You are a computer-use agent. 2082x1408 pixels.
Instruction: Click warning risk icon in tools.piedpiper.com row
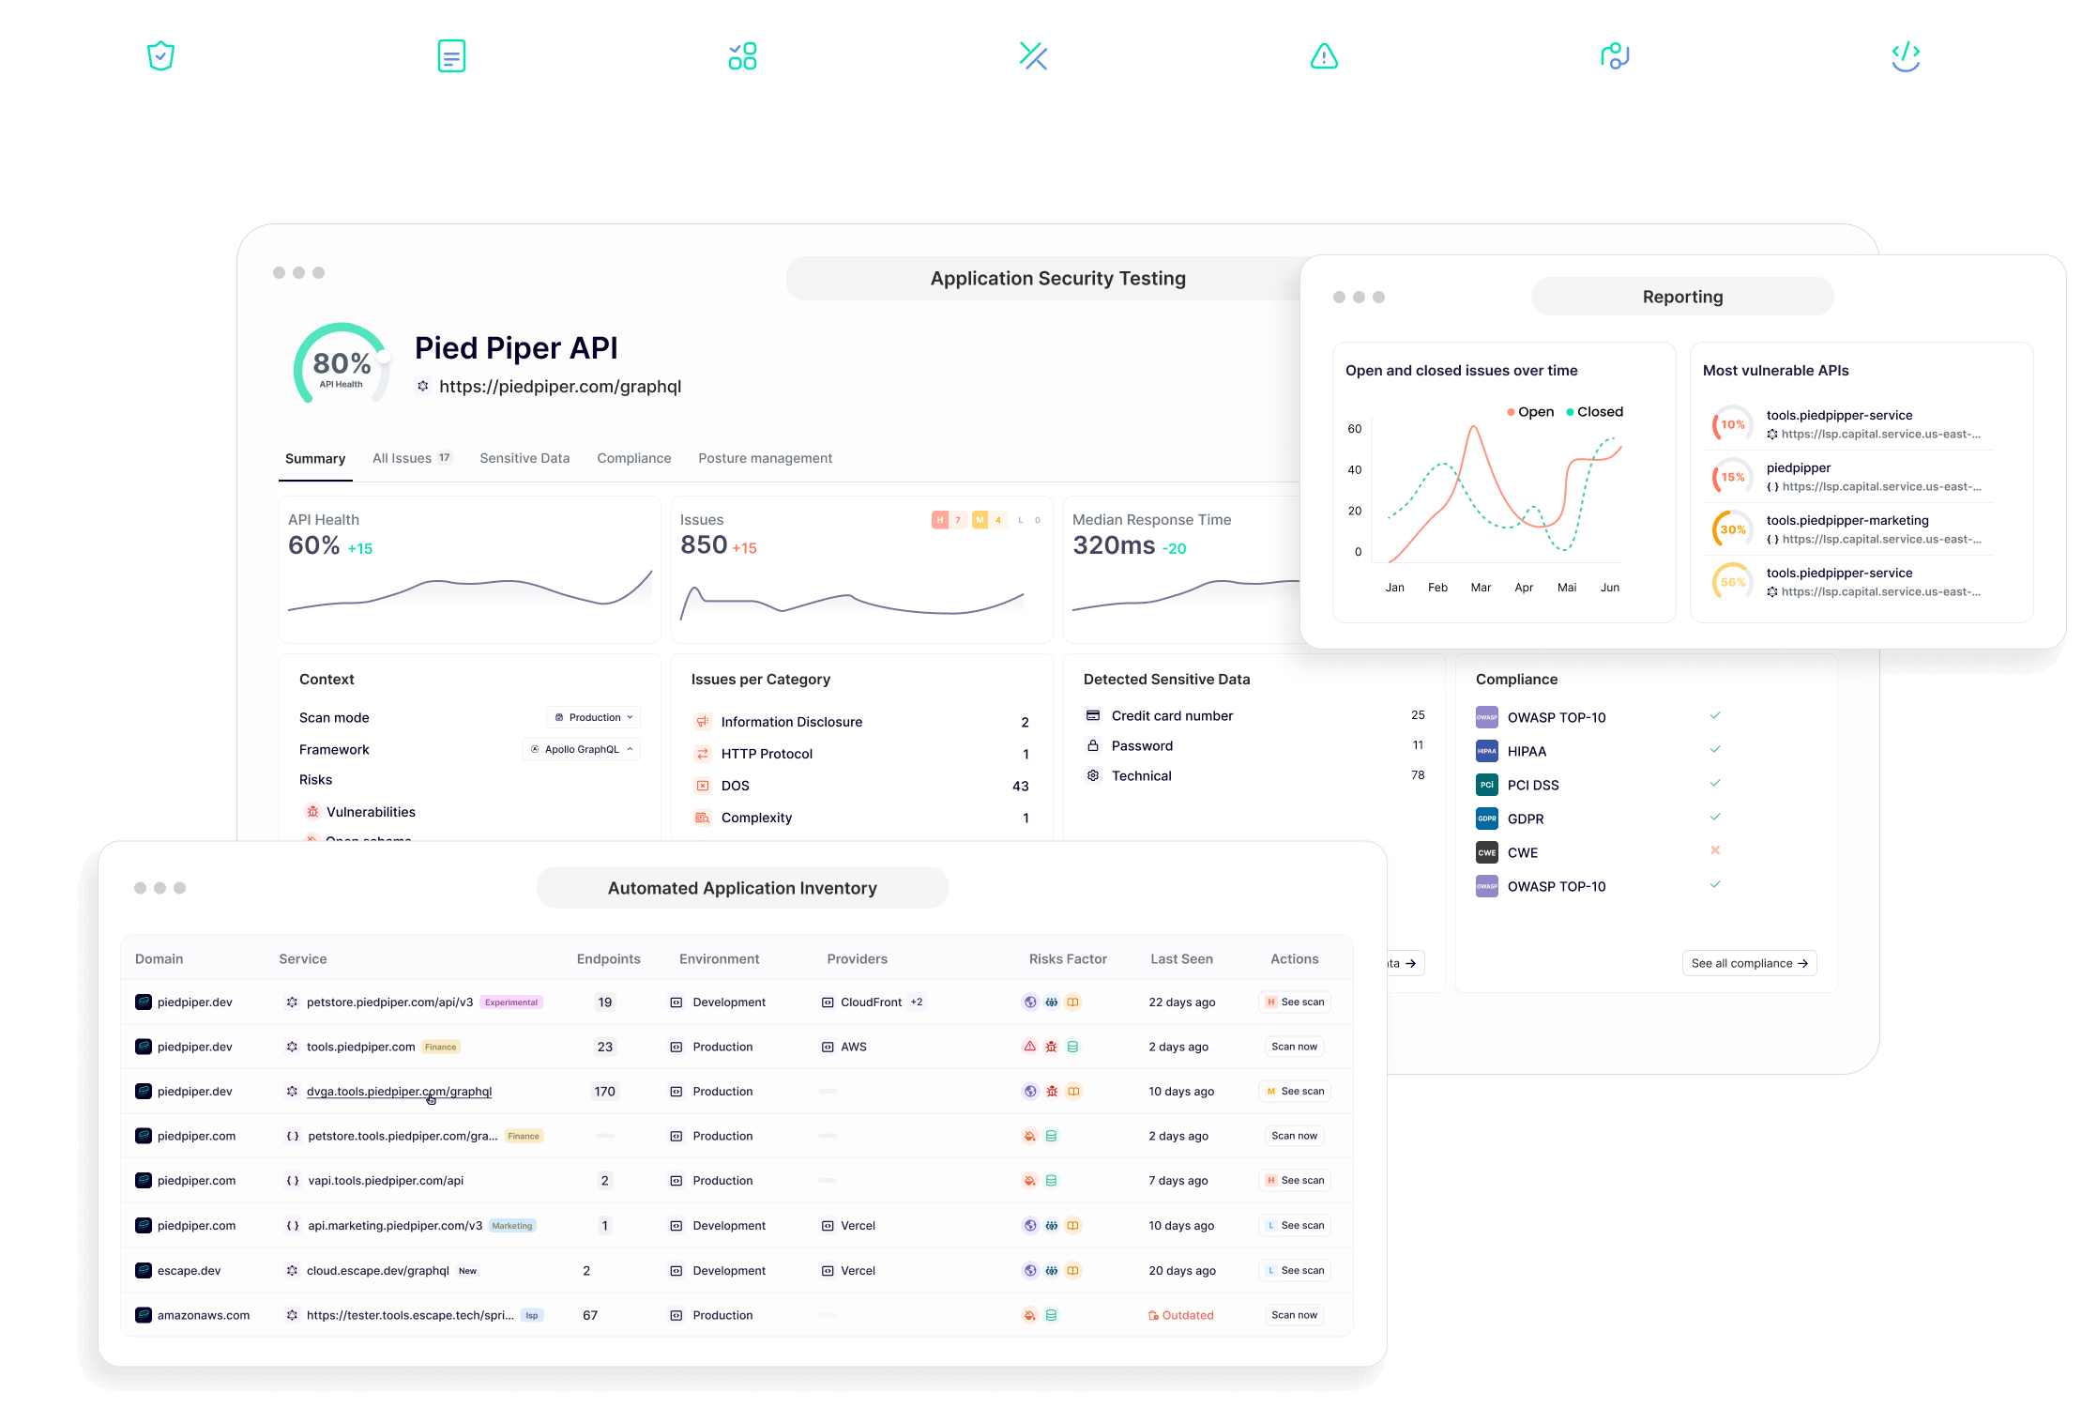1029,1047
